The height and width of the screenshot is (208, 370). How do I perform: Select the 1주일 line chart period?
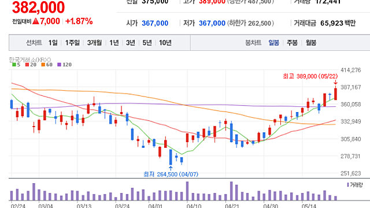[x=72, y=43]
